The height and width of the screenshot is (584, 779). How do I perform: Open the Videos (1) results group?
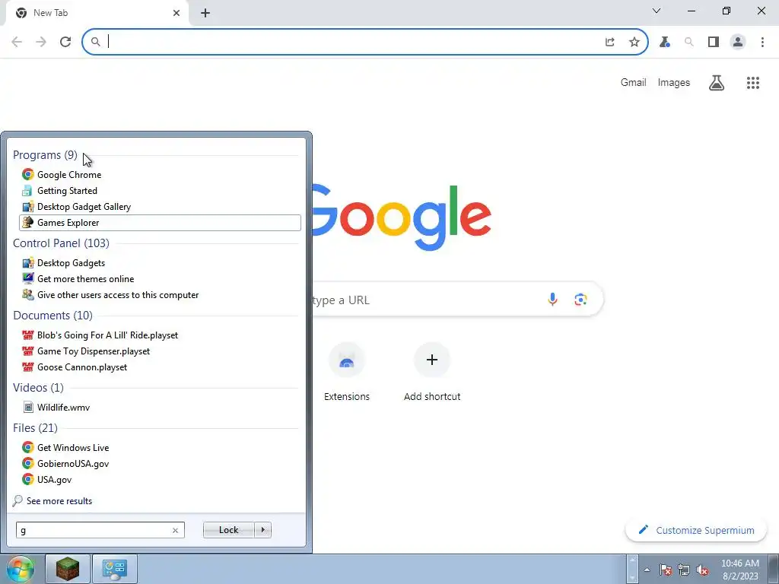tap(38, 387)
